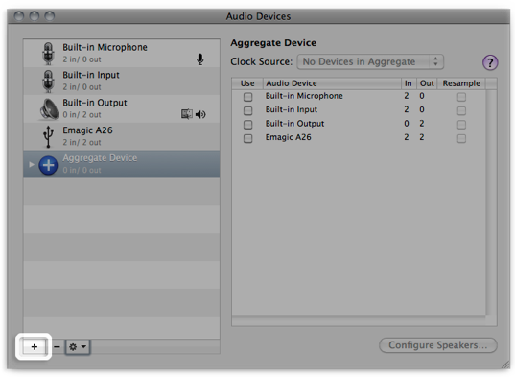Select the Built-in Input list row
This screenshot has height=377, width=515.
(122, 82)
